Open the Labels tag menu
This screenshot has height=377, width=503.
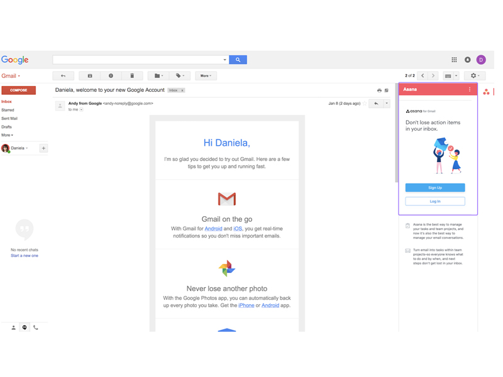(180, 76)
